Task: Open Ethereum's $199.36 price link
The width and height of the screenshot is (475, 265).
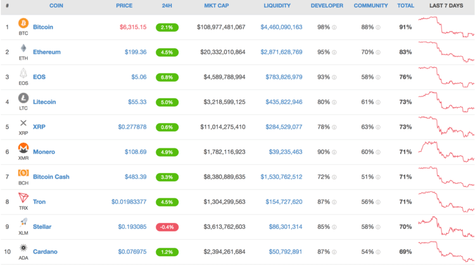Action: [x=136, y=52]
